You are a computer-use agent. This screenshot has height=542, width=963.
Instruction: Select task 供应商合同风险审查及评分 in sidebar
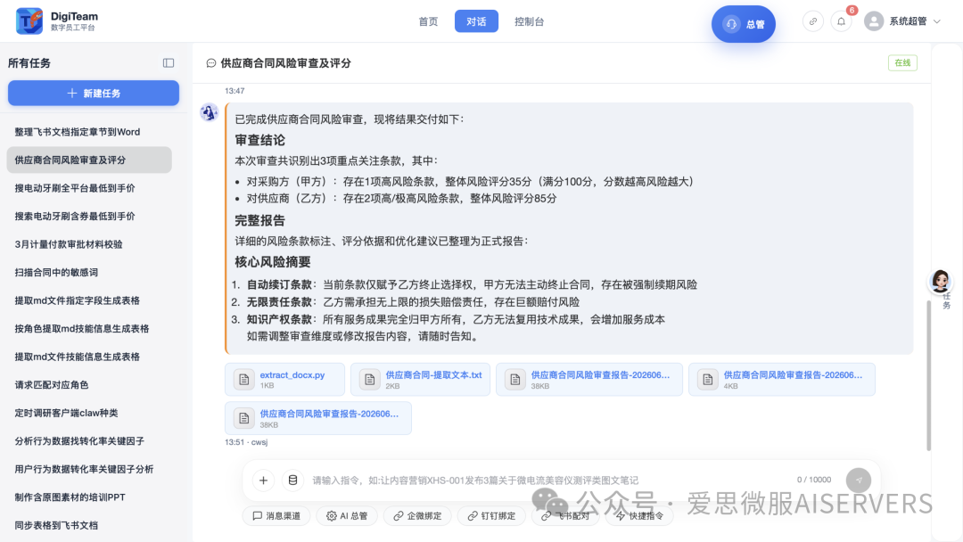(90, 160)
